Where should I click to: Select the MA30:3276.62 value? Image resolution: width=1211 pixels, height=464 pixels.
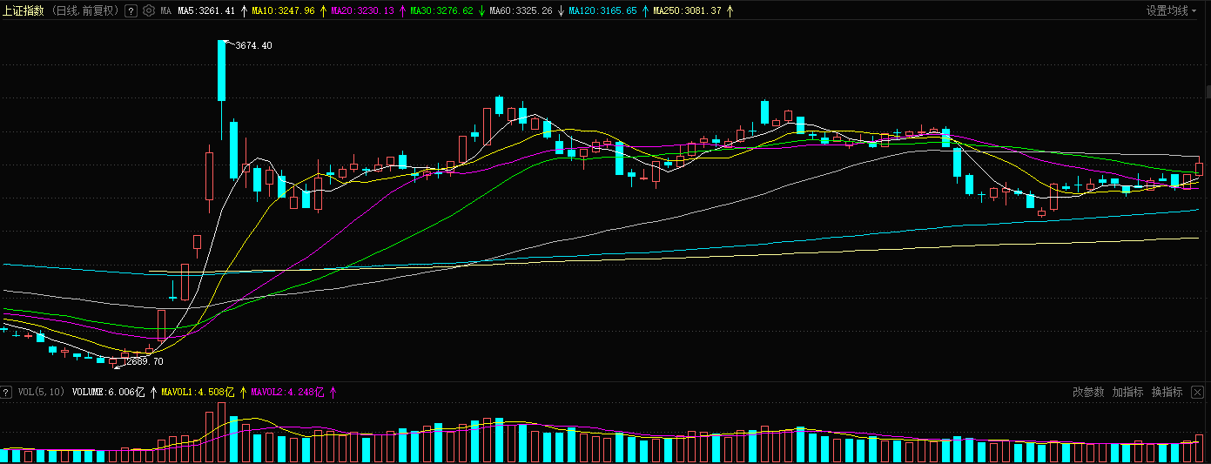pyautogui.click(x=441, y=11)
